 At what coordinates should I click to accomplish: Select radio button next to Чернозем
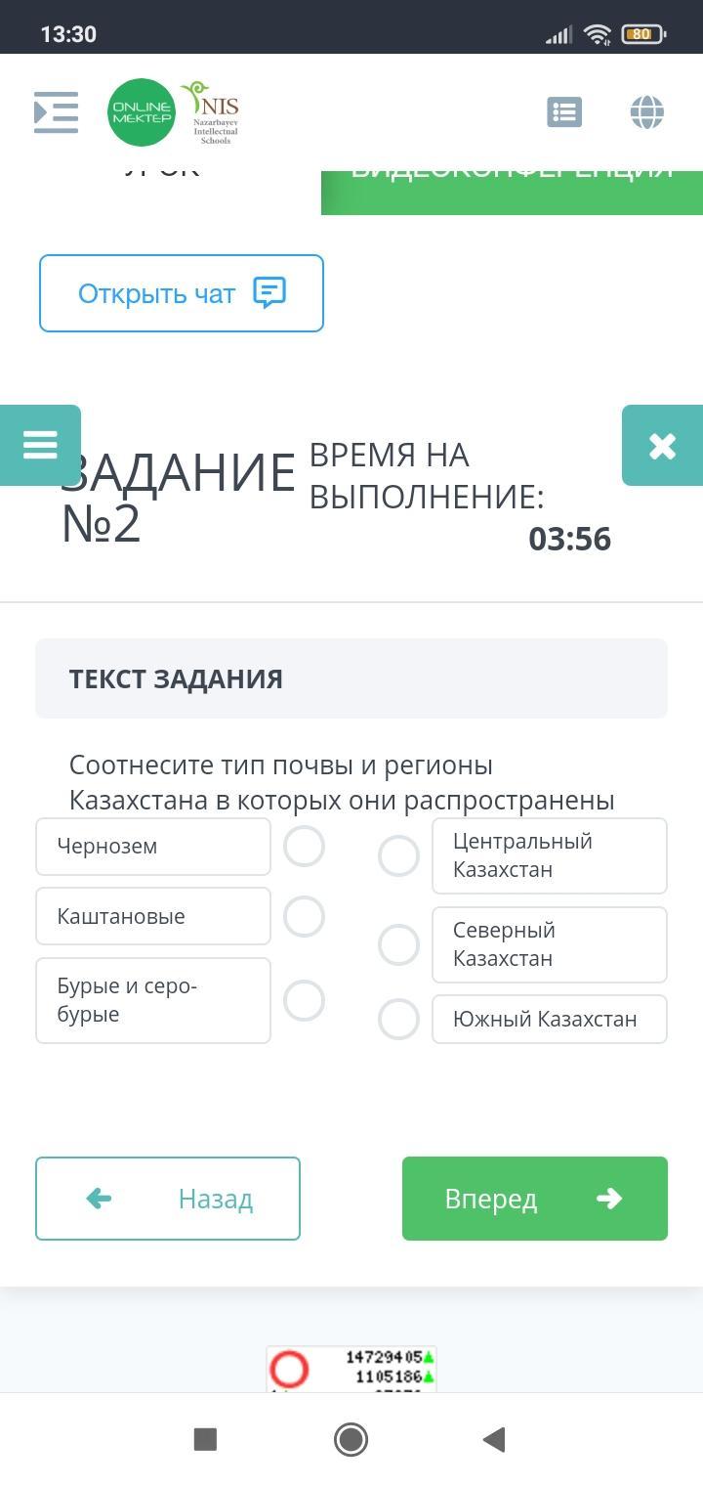pyautogui.click(x=304, y=846)
